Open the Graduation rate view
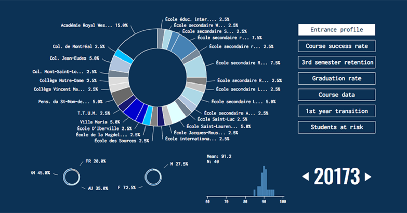Viewport: 407px width, 213px height. pos(336,78)
